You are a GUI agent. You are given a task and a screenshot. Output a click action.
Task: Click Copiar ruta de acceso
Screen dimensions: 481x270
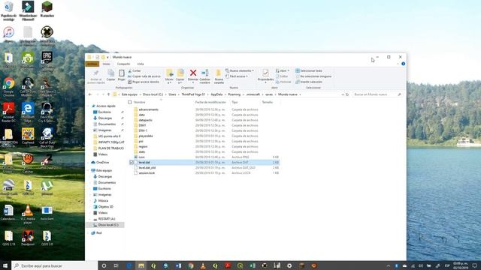coord(144,76)
